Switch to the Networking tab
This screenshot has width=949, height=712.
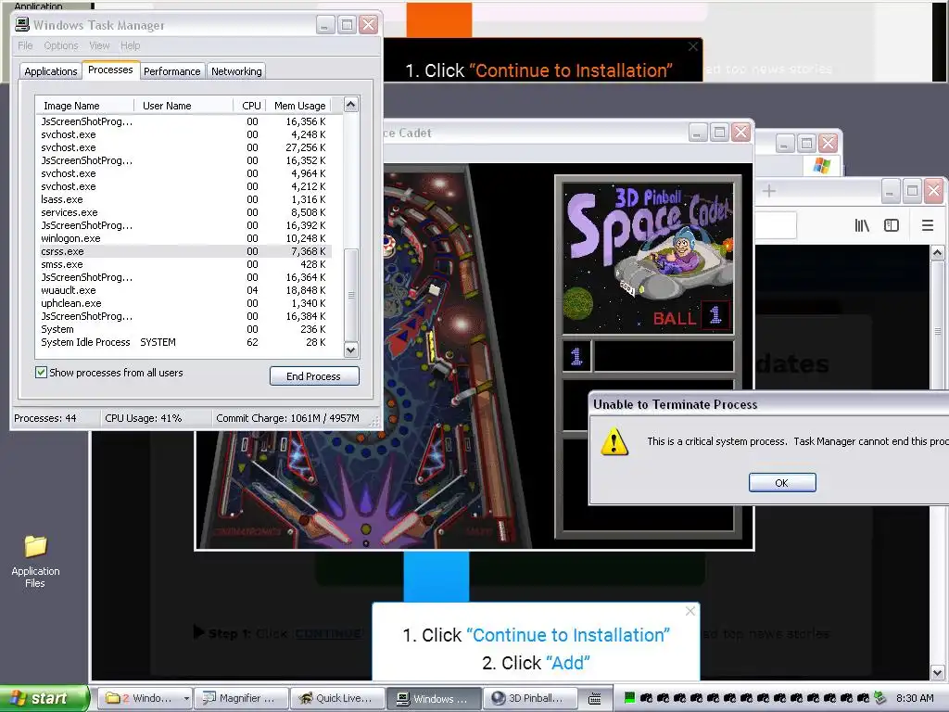(x=236, y=71)
